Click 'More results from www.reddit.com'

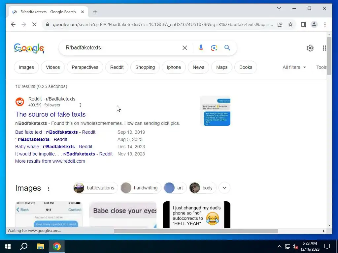tap(50, 161)
